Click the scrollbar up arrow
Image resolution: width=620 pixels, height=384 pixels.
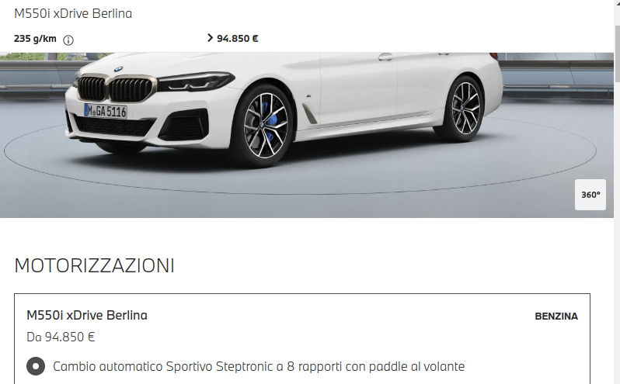[617, 4]
